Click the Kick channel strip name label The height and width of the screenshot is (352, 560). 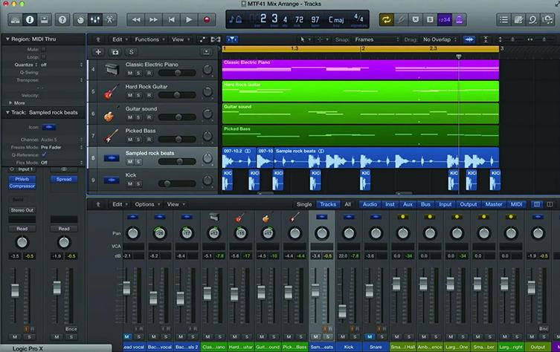(x=349, y=347)
